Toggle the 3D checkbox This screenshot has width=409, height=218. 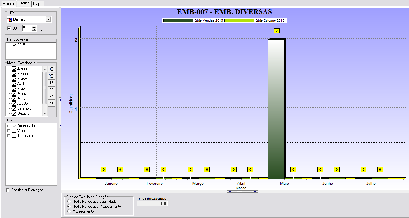click(x=9, y=28)
